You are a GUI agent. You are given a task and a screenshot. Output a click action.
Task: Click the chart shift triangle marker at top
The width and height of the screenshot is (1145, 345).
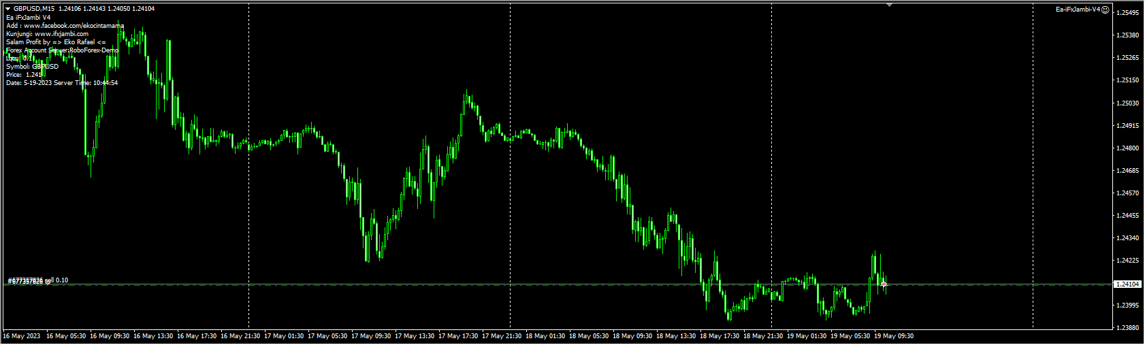889,5
